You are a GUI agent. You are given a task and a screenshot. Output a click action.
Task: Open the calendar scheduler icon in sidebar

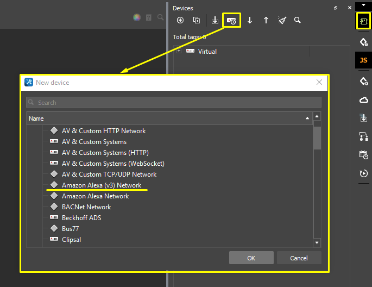pos(363,155)
